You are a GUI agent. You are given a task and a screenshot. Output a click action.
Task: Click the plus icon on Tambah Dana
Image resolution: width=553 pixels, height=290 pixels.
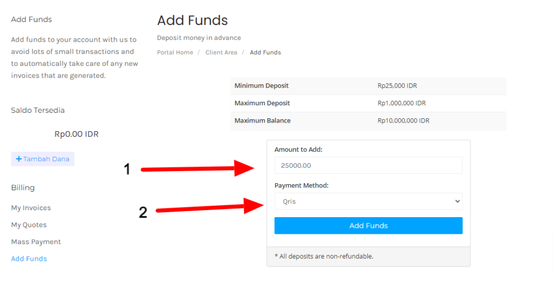point(19,159)
